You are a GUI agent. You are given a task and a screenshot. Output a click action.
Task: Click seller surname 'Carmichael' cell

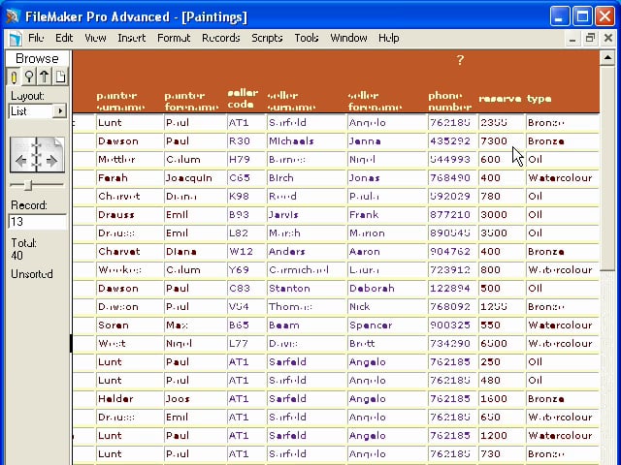click(307, 269)
